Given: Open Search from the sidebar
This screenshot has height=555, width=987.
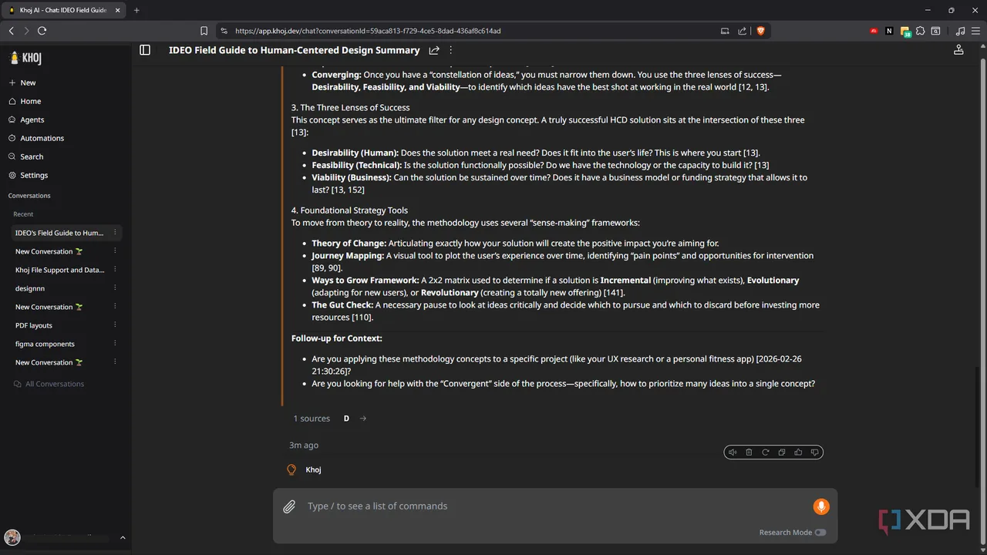Looking at the screenshot, I should 25,156.
